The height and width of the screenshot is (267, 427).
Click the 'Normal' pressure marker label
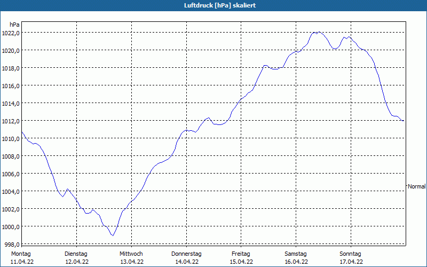(x=417, y=186)
